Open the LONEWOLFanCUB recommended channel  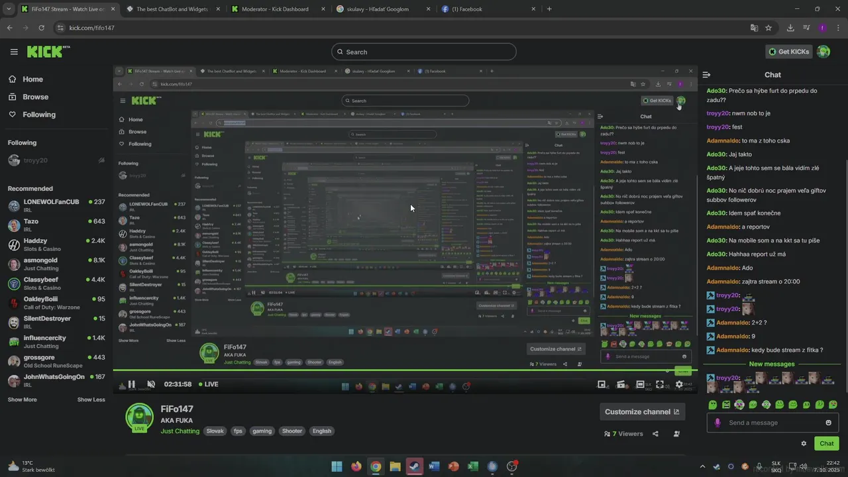[x=56, y=205]
